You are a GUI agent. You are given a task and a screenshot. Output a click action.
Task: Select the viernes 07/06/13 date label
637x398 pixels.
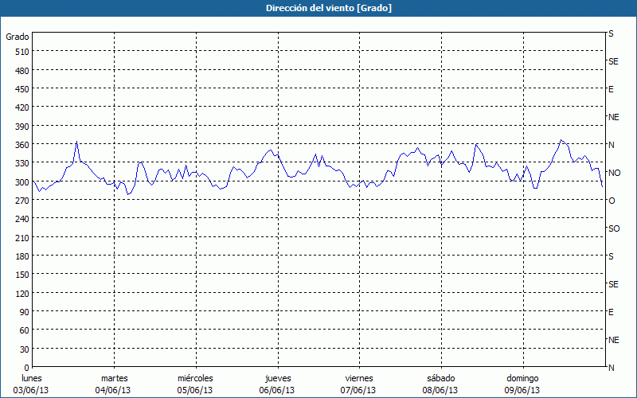tap(358, 384)
